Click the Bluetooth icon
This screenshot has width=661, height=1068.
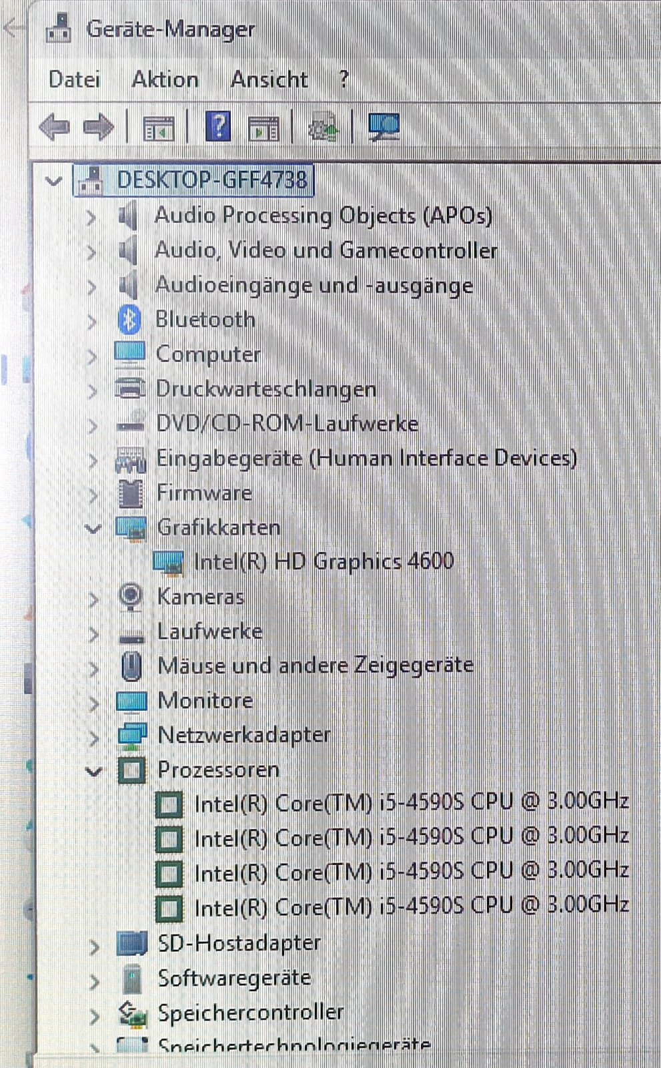tap(129, 320)
